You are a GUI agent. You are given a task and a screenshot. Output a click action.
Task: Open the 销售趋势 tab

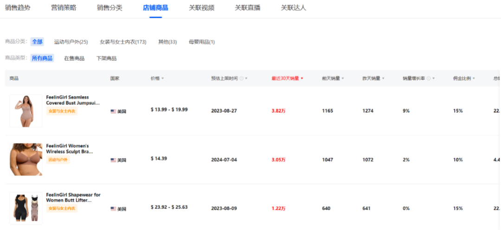(x=18, y=8)
